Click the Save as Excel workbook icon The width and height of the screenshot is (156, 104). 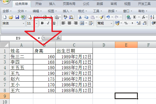23,17
